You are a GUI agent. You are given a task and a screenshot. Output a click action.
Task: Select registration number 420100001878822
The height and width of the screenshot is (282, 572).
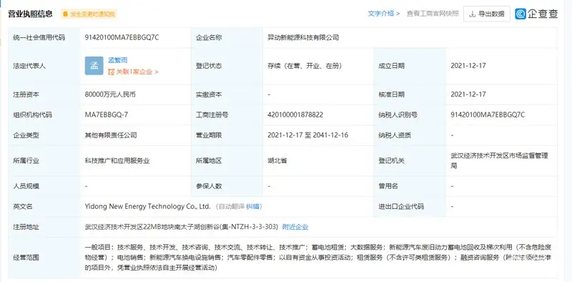point(295,115)
